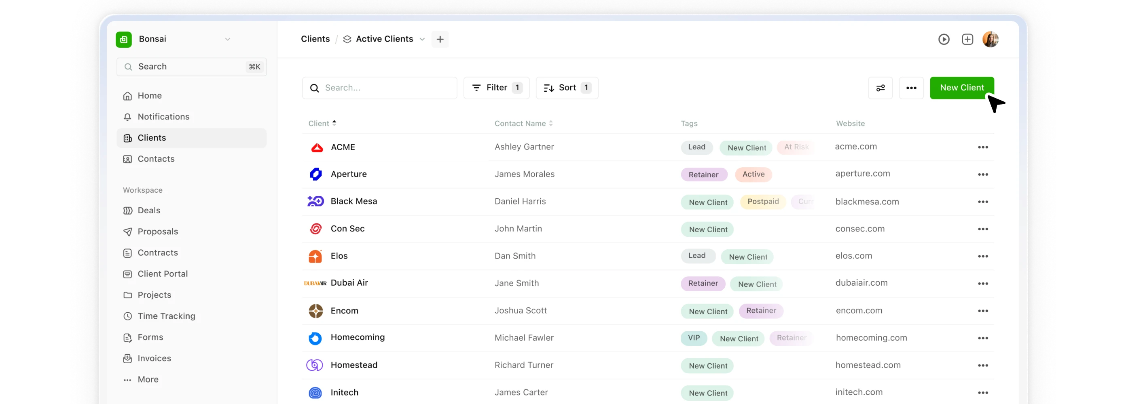Click the aperture.com website link
The image size is (1126, 404).
point(862,174)
